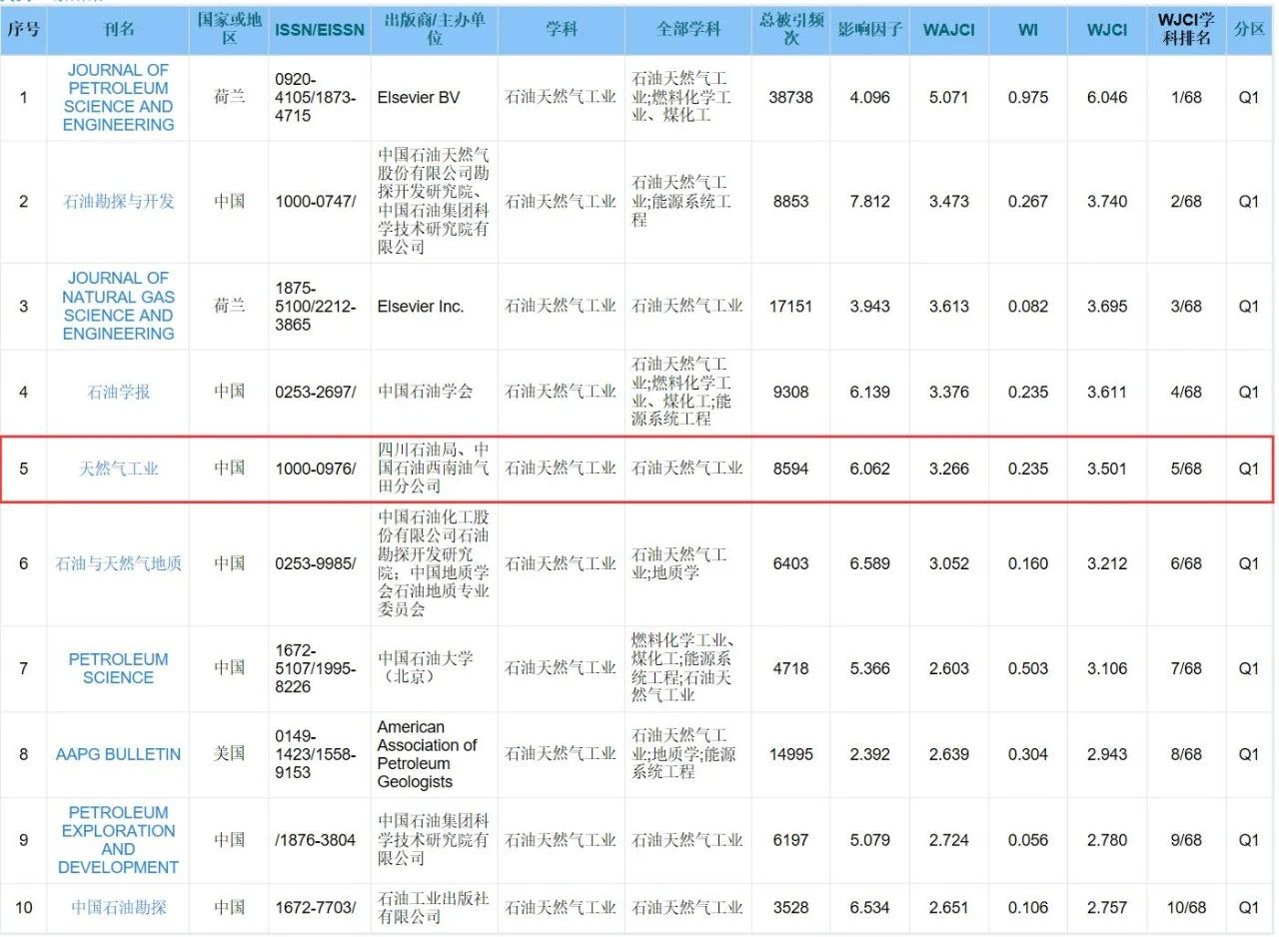Click WI value 0.082
The height and width of the screenshot is (937, 1279).
tap(1028, 306)
